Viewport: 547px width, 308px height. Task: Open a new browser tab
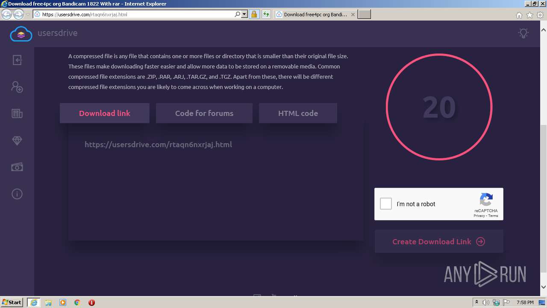tap(364, 15)
